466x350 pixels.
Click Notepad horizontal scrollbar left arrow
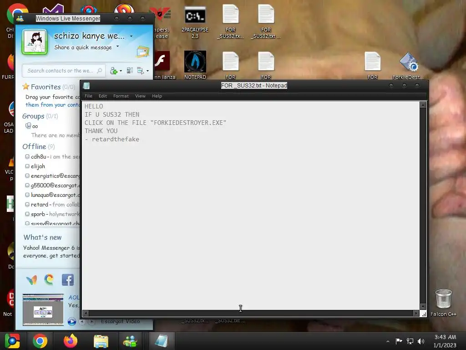(86, 313)
